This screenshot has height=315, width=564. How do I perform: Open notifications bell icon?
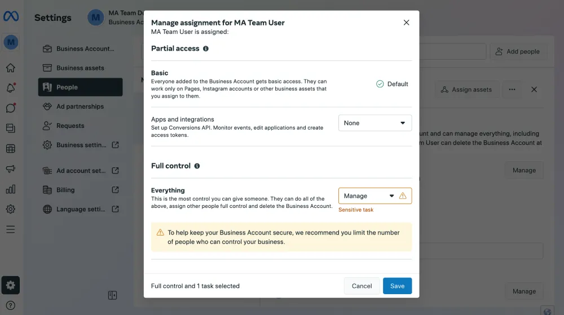click(10, 88)
